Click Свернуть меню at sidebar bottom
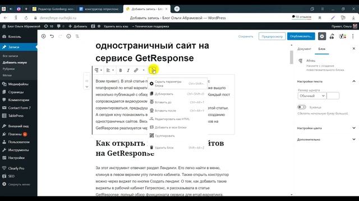The image size is (359, 201). pos(19,184)
